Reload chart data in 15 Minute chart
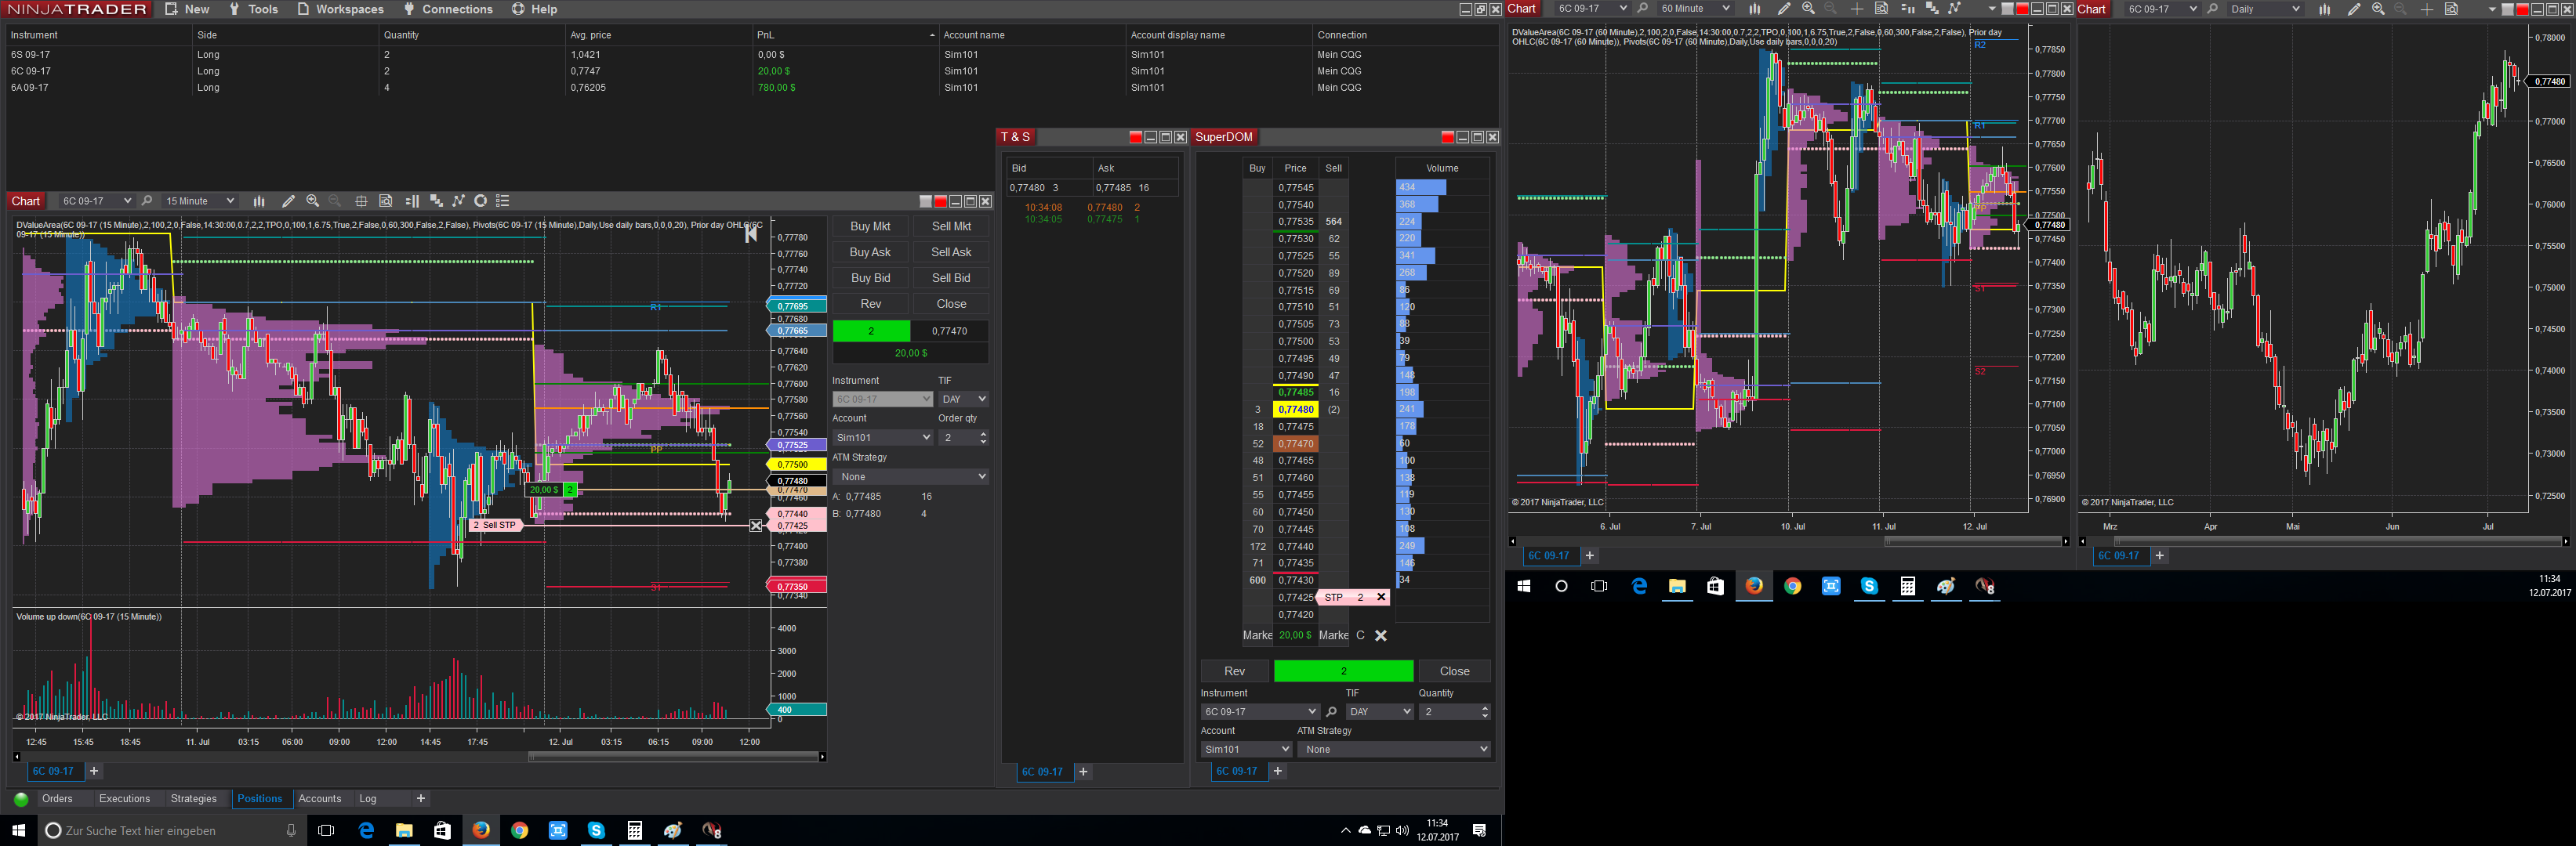 [x=481, y=201]
